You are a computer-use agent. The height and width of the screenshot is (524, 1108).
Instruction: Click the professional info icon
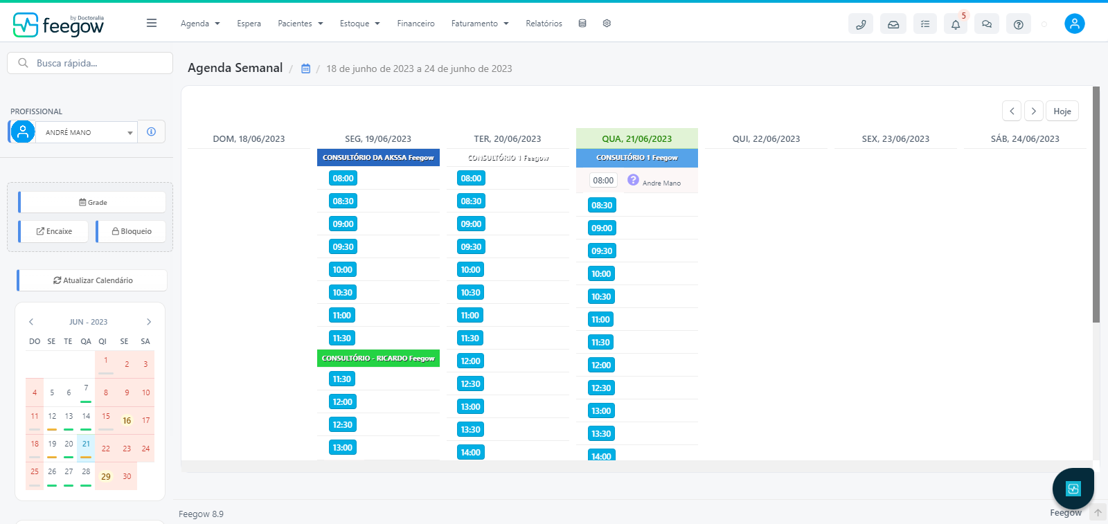click(x=152, y=132)
